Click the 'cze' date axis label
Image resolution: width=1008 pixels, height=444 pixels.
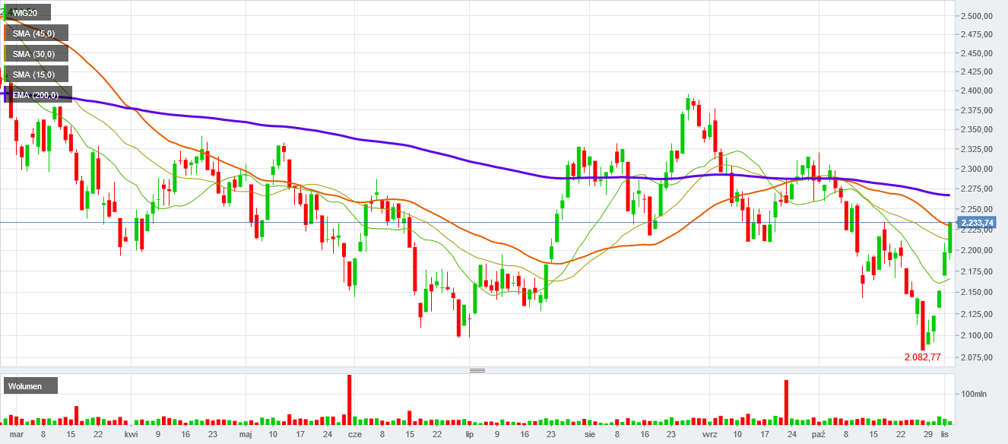(x=354, y=434)
